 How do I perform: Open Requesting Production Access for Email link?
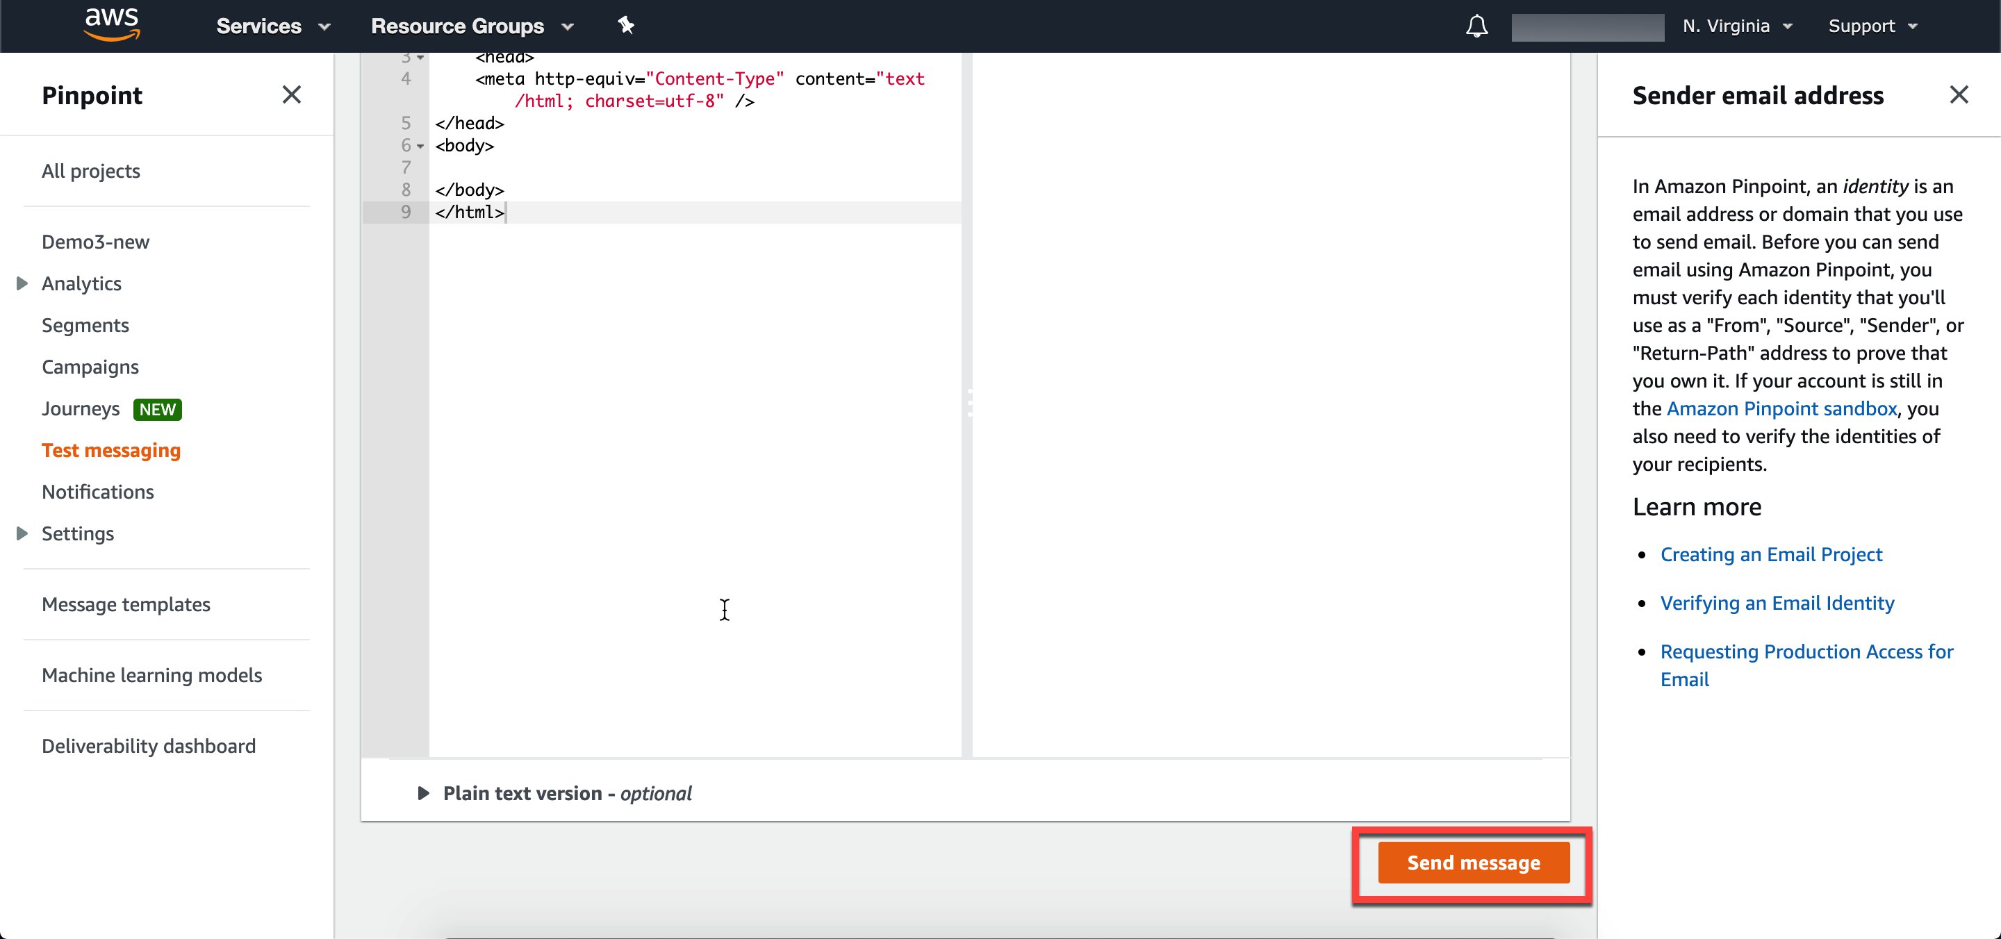(1806, 665)
